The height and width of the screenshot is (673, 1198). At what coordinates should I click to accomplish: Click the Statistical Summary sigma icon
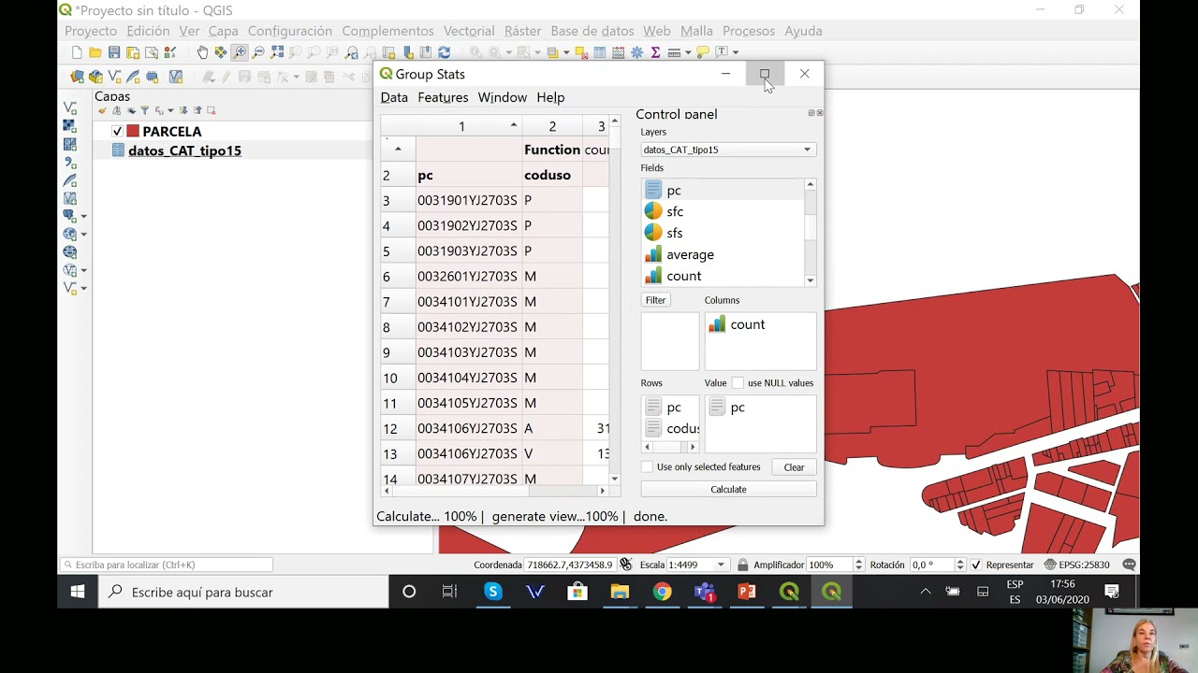click(x=655, y=52)
